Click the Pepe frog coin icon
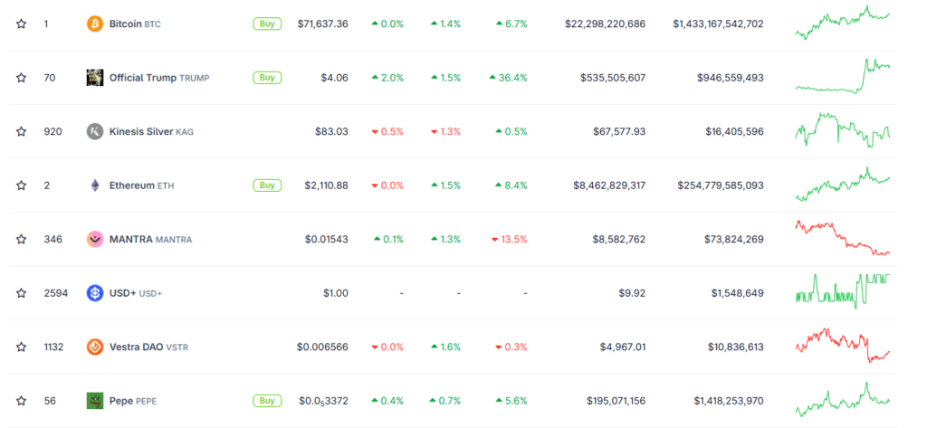The height and width of the screenshot is (428, 927). [94, 400]
